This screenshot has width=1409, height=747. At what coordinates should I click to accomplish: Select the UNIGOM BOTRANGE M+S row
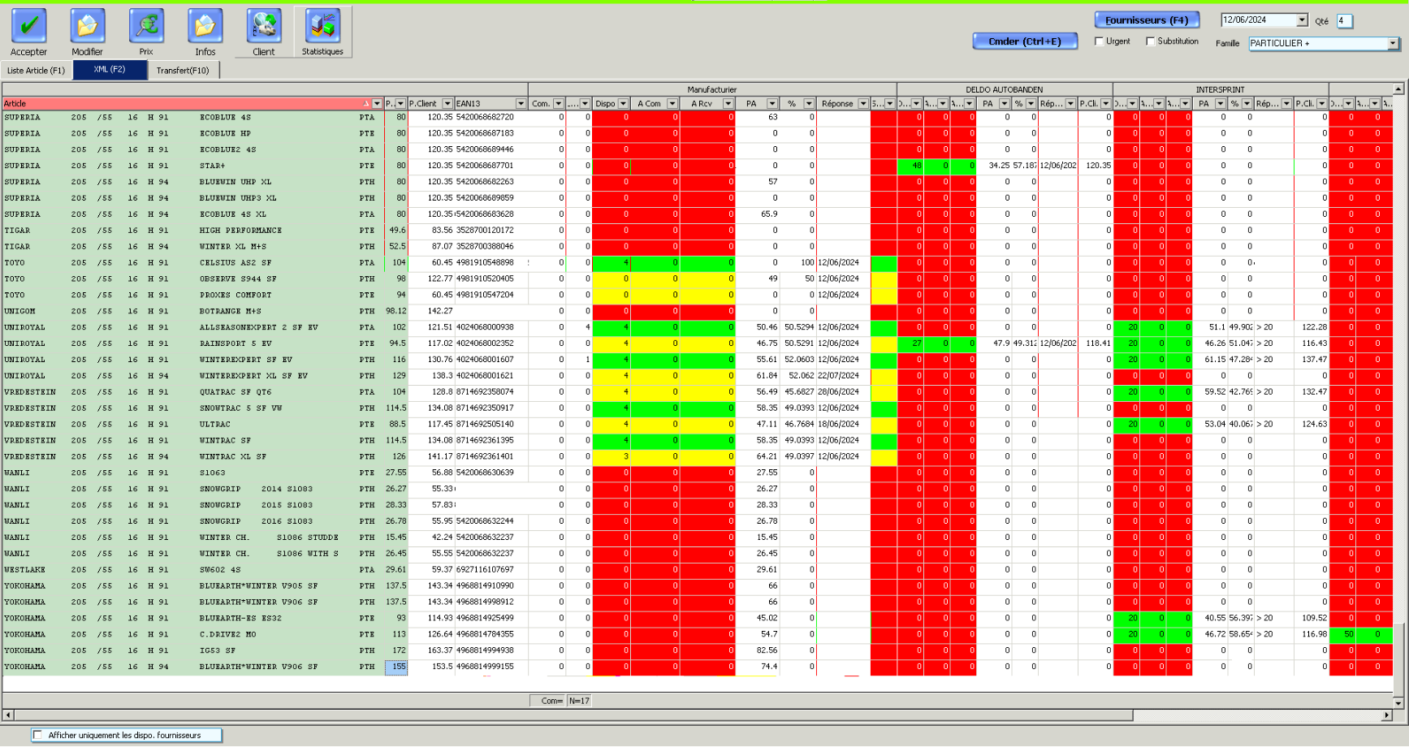click(698, 311)
